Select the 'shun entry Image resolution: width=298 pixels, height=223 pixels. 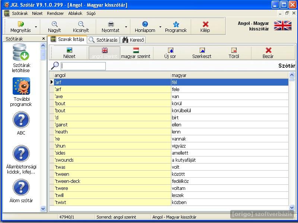112,146
